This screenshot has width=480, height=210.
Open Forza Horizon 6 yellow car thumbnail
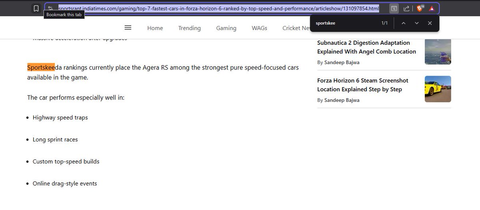tap(438, 89)
